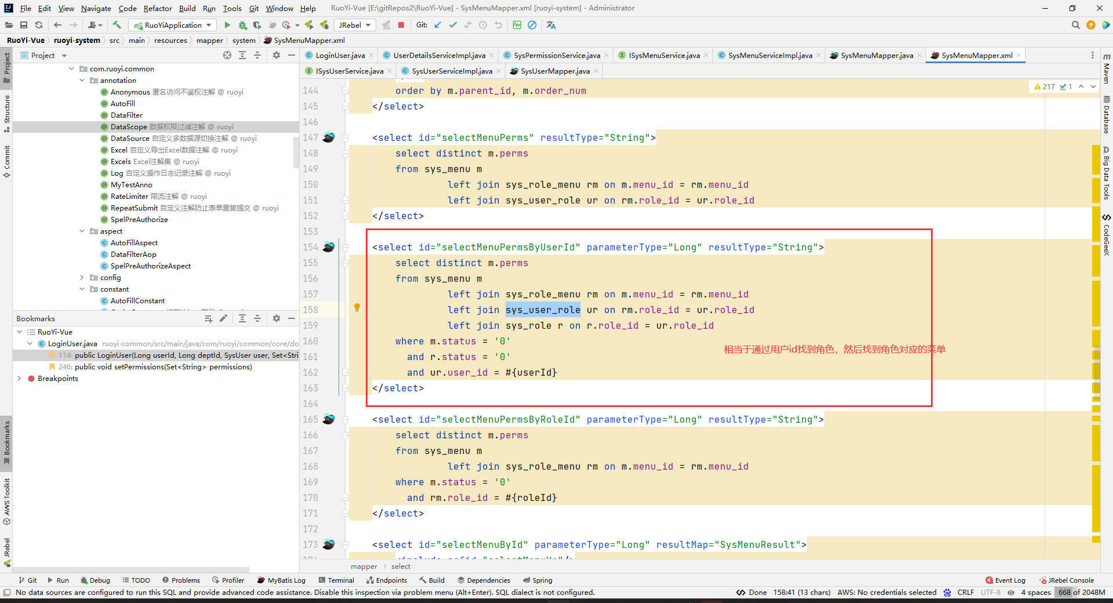1113x603 pixels.
Task: Toggle the CodeGeeX tool window
Action: pyautogui.click(x=1107, y=235)
